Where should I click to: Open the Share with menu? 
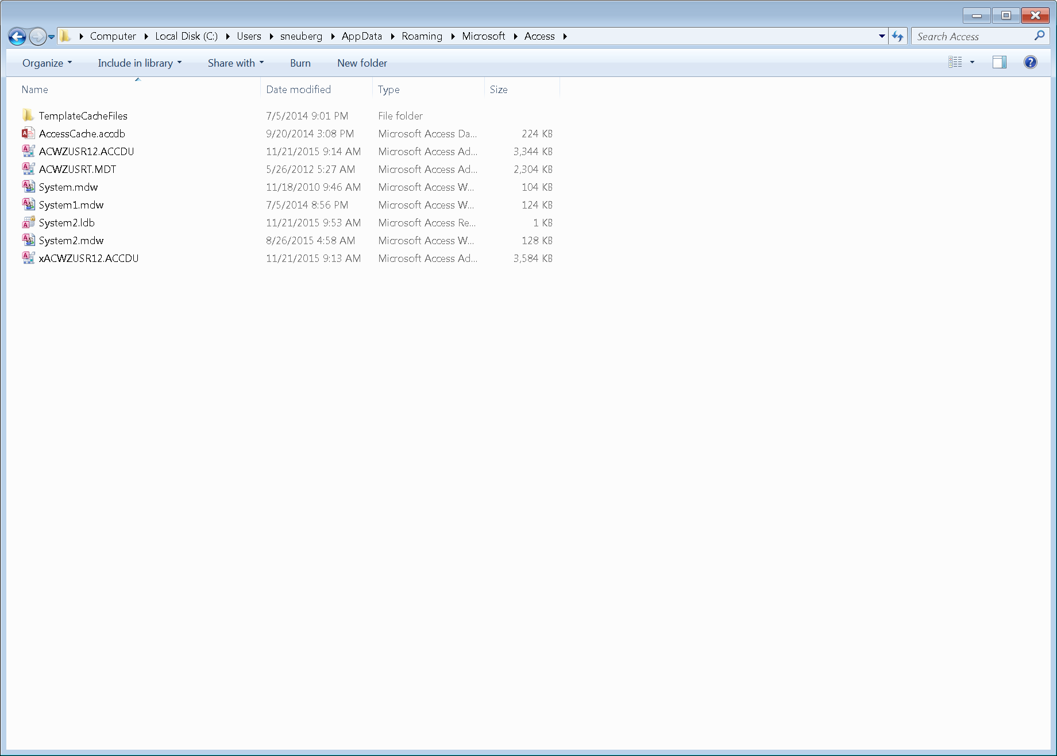[x=236, y=63]
